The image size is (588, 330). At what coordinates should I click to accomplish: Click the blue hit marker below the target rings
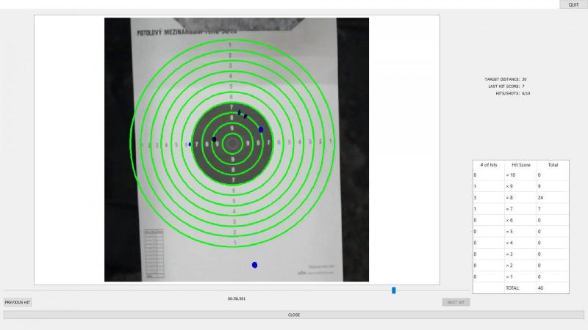tap(254, 265)
